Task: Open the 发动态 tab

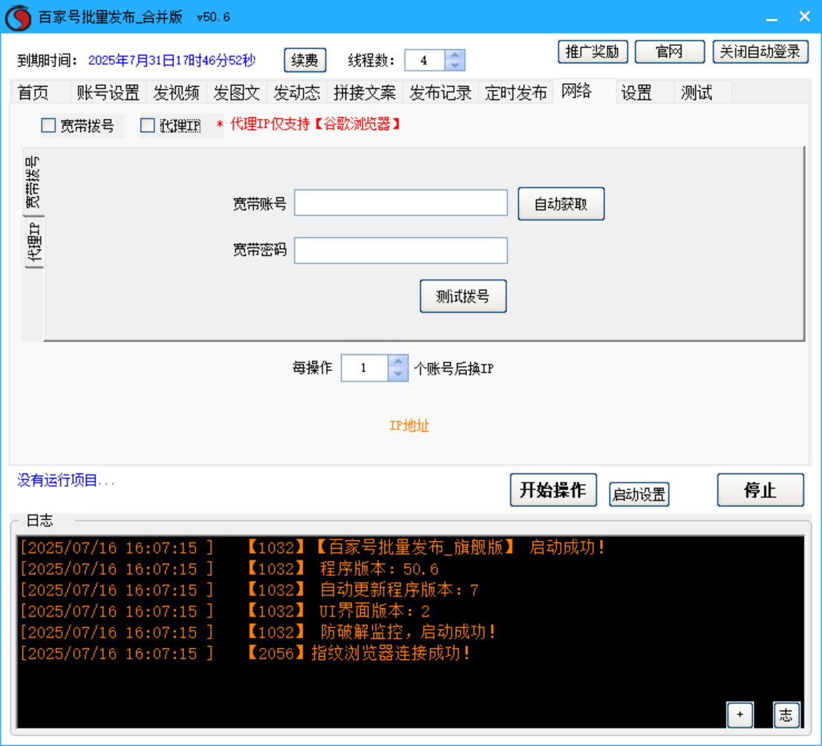Action: point(297,93)
